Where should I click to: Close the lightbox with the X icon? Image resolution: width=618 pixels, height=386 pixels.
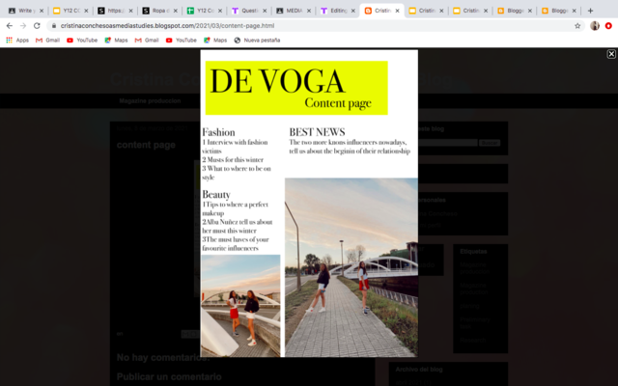[611, 54]
